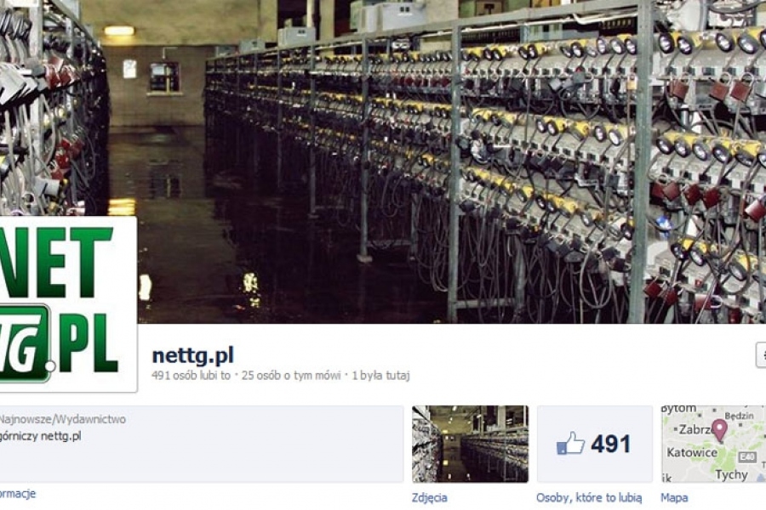The image size is (766, 510).
Task: Click the "górniczy nettg.pl" description text
Action: 40,436
